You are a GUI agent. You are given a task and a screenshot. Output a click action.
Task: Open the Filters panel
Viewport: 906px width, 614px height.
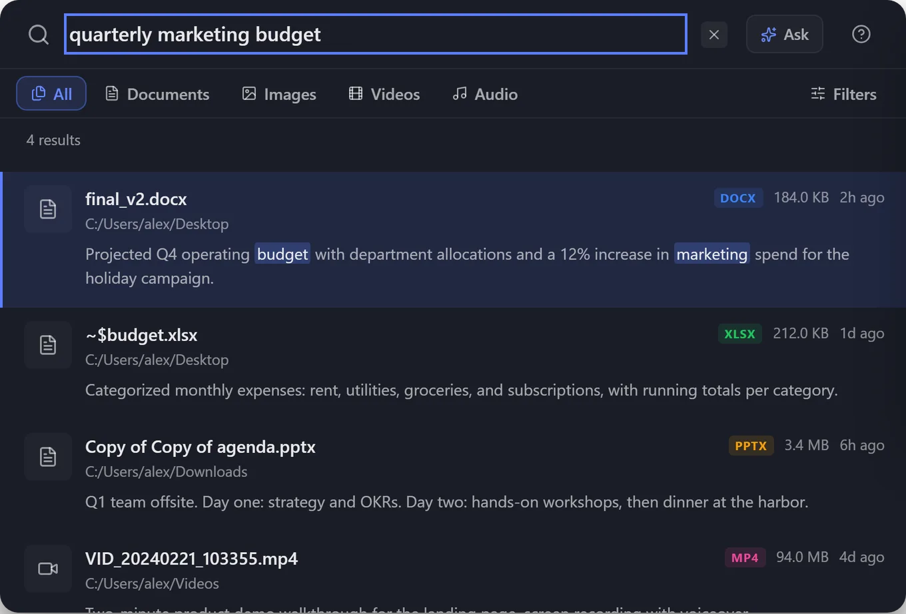click(843, 94)
